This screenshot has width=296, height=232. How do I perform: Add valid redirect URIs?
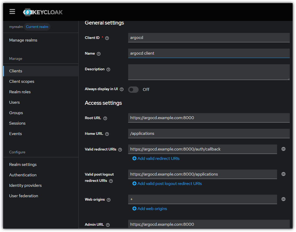pos(156,159)
